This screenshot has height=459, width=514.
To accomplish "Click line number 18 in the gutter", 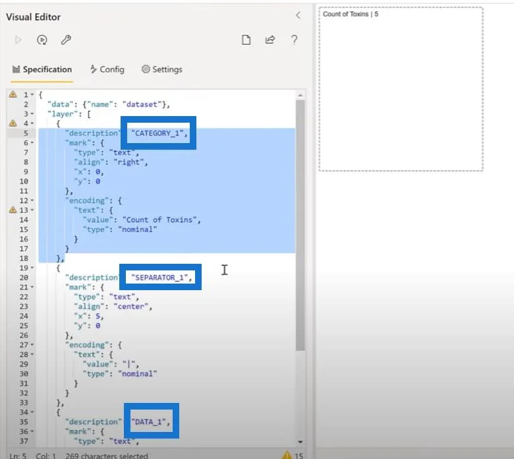I will [x=24, y=259].
